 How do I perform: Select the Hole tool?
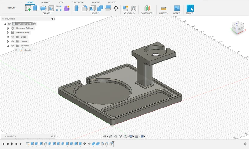click(x=51, y=8)
